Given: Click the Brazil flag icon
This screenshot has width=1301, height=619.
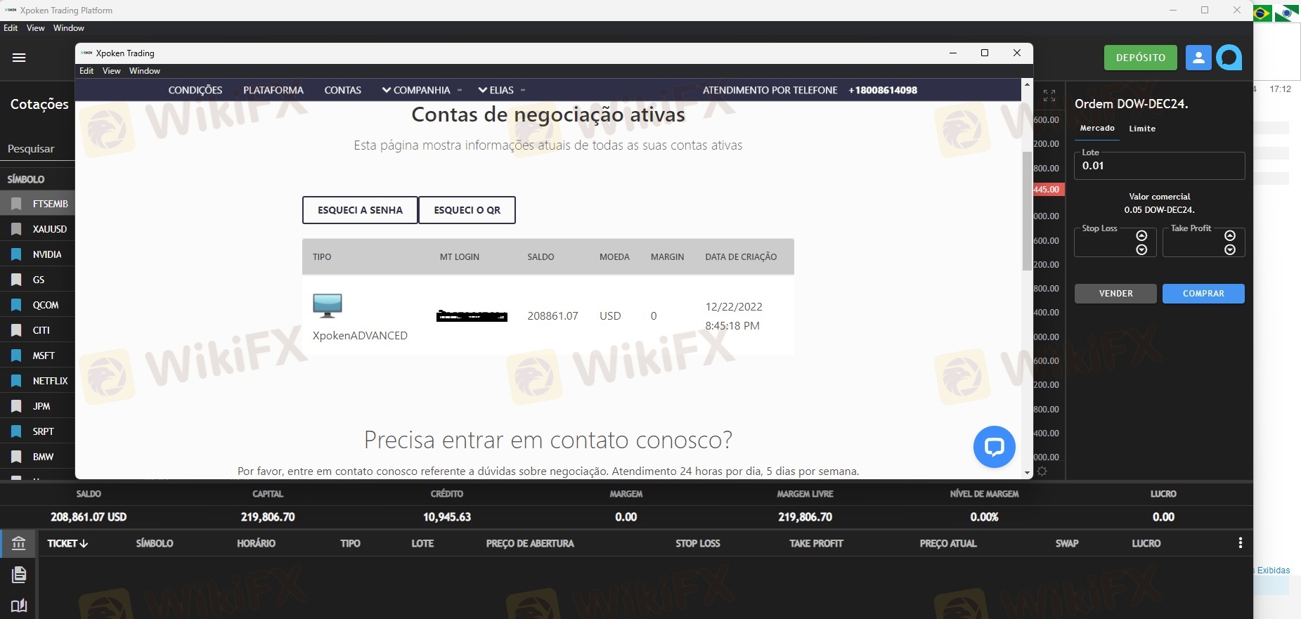Looking at the screenshot, I should tap(1262, 13).
